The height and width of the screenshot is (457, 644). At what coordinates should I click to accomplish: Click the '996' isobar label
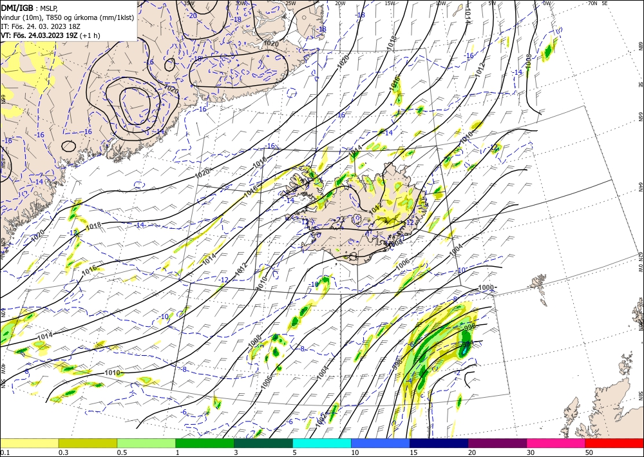[469, 327]
